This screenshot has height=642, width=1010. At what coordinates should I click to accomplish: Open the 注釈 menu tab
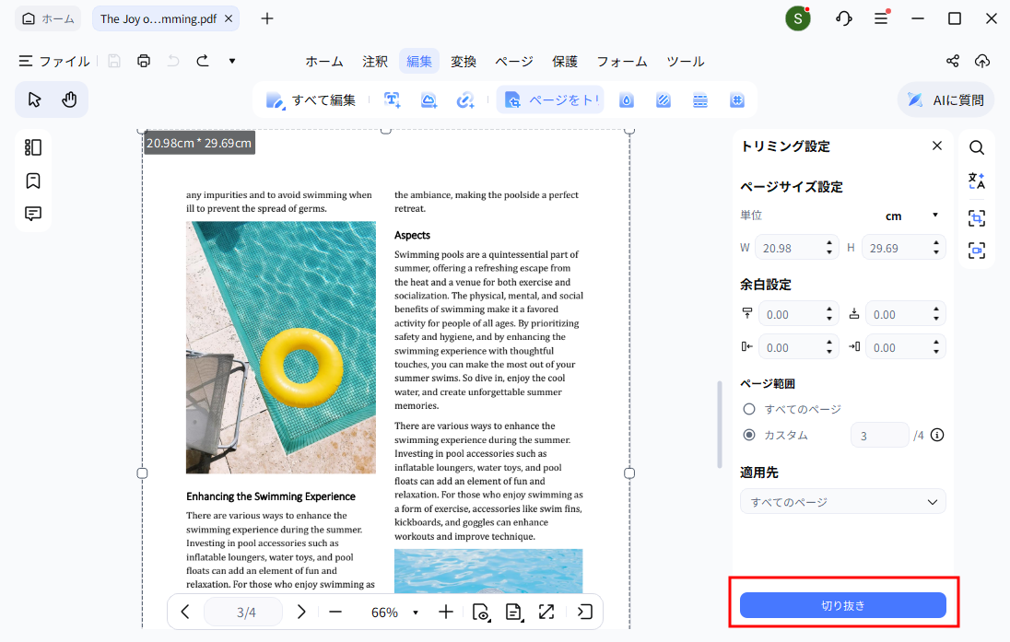(375, 61)
